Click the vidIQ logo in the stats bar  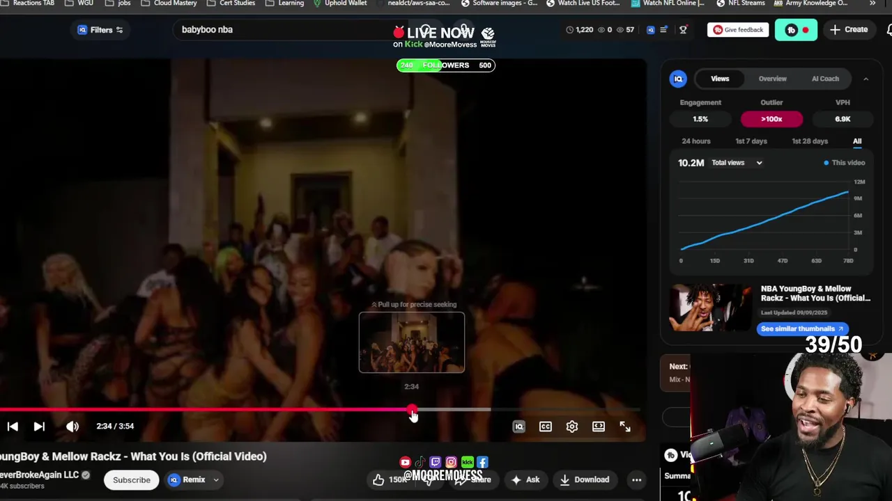click(x=651, y=30)
